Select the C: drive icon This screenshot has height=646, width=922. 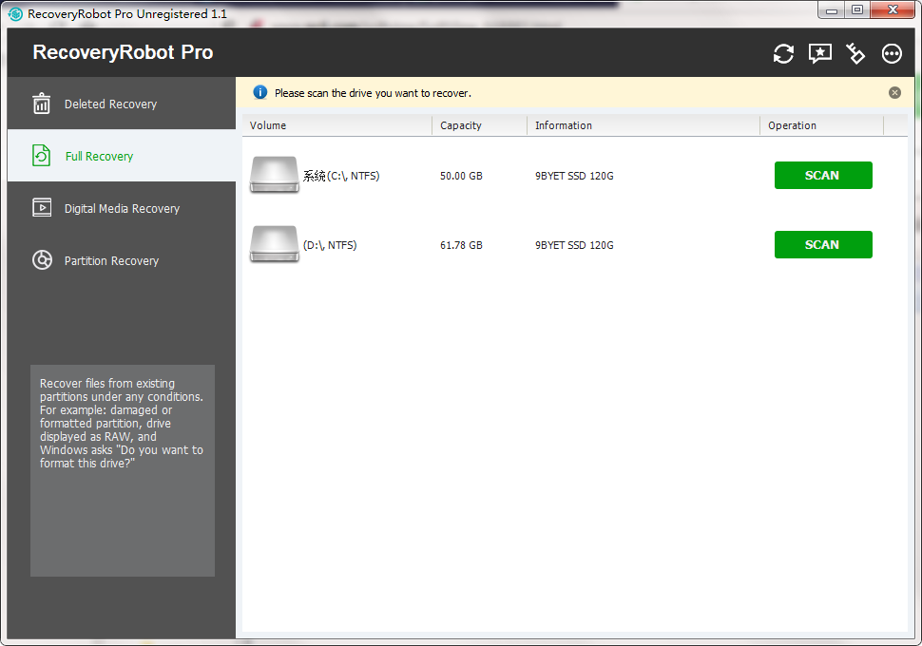(x=274, y=175)
